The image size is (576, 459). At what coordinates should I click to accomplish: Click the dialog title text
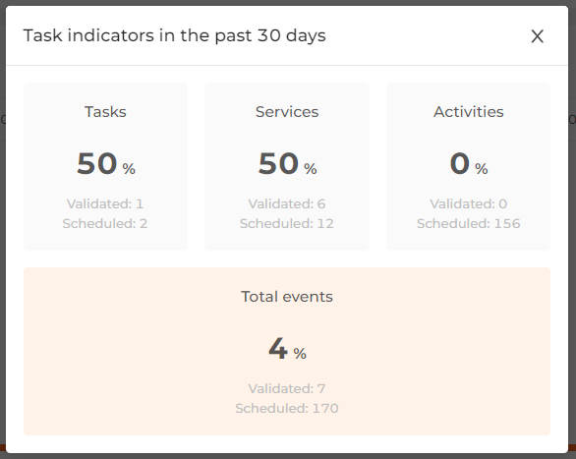click(x=175, y=35)
